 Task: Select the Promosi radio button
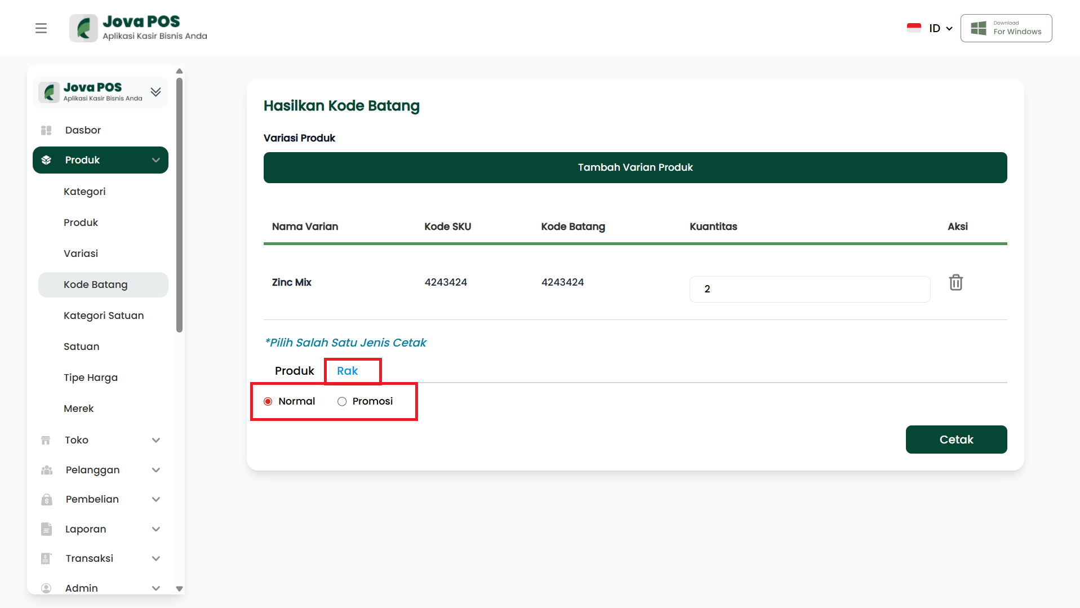point(342,402)
